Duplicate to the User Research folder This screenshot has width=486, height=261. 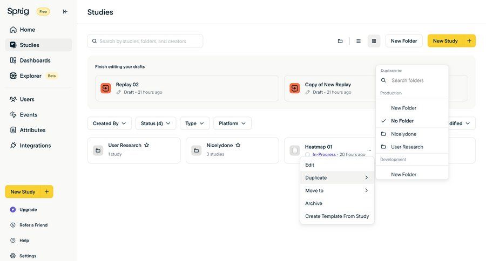pos(412,147)
